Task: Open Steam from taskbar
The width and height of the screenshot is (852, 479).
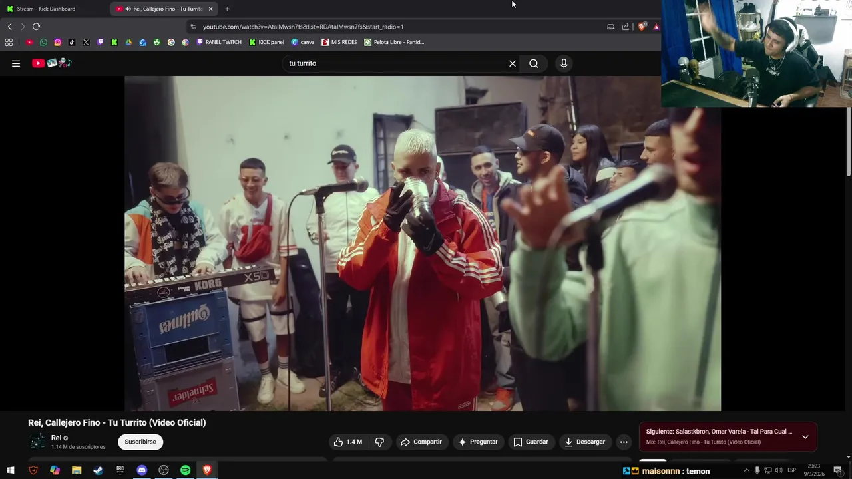Action: pos(98,470)
